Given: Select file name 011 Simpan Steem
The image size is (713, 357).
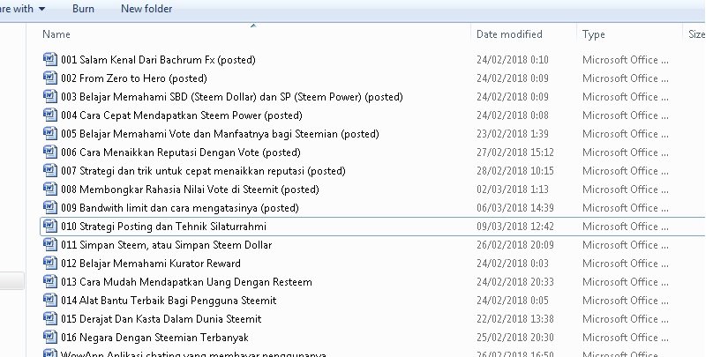Looking at the screenshot, I should point(167,245).
